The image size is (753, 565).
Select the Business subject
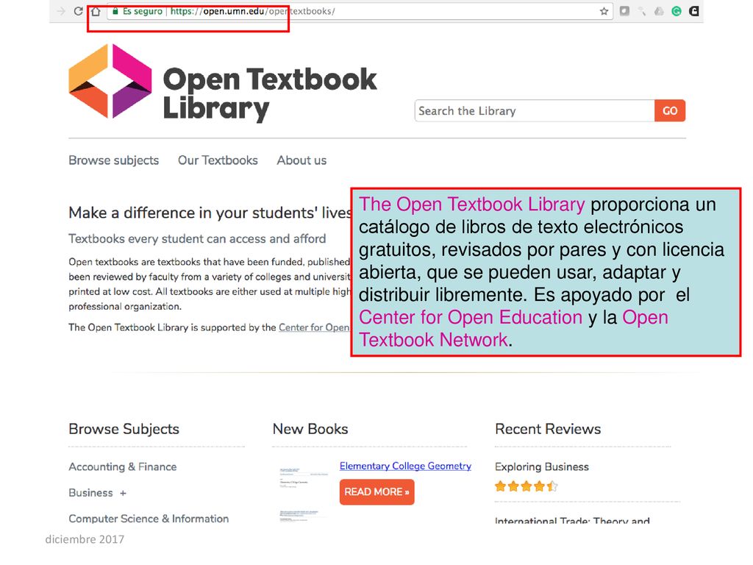[x=90, y=493]
